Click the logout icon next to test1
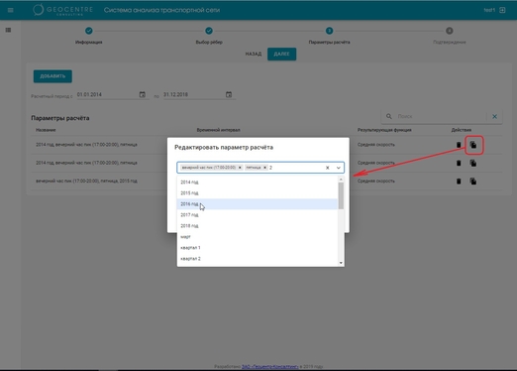 pos(502,10)
